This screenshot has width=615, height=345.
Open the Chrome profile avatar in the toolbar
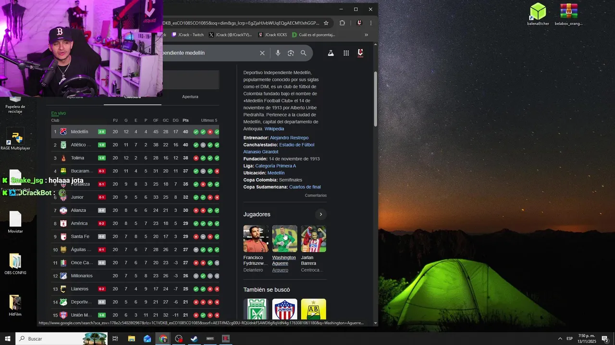359,23
